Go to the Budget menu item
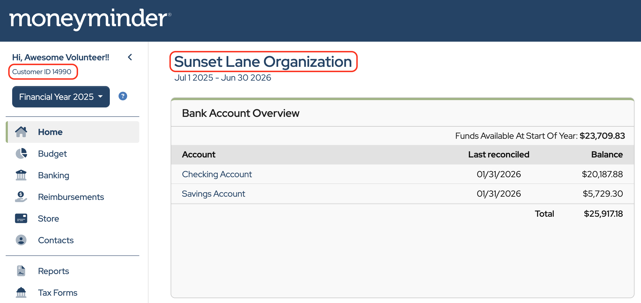 (52, 154)
